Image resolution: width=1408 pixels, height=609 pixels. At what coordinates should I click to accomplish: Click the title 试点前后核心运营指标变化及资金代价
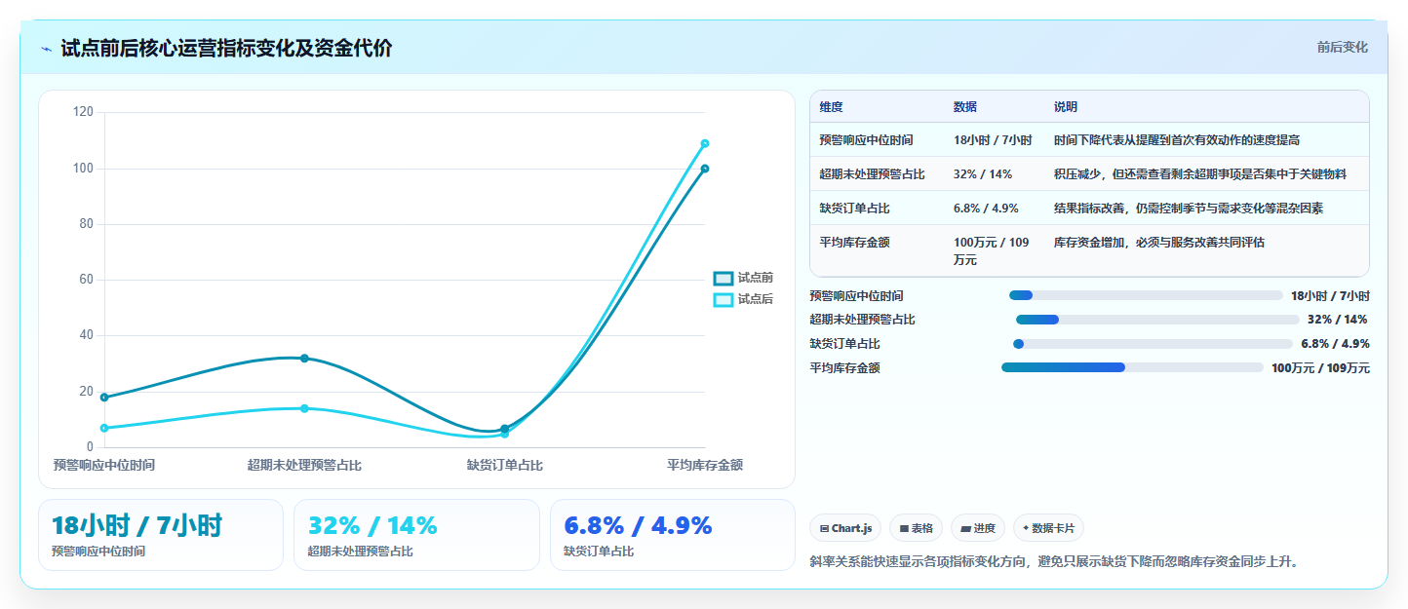tap(226, 49)
